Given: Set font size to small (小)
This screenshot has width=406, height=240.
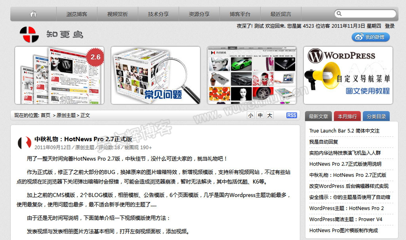Looking at the screenshot, I should [x=250, y=115].
